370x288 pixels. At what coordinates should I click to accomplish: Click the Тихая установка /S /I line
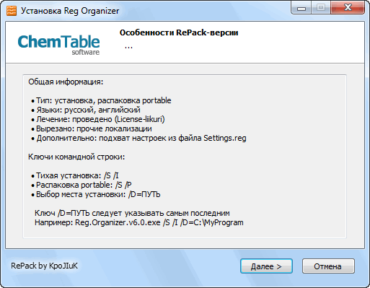pyautogui.click(x=75, y=175)
